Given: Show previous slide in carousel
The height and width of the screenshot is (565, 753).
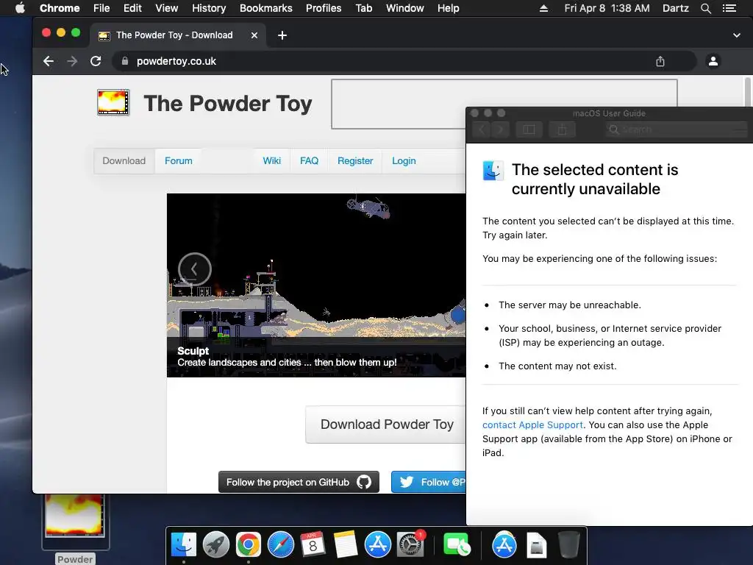Looking at the screenshot, I should point(194,269).
